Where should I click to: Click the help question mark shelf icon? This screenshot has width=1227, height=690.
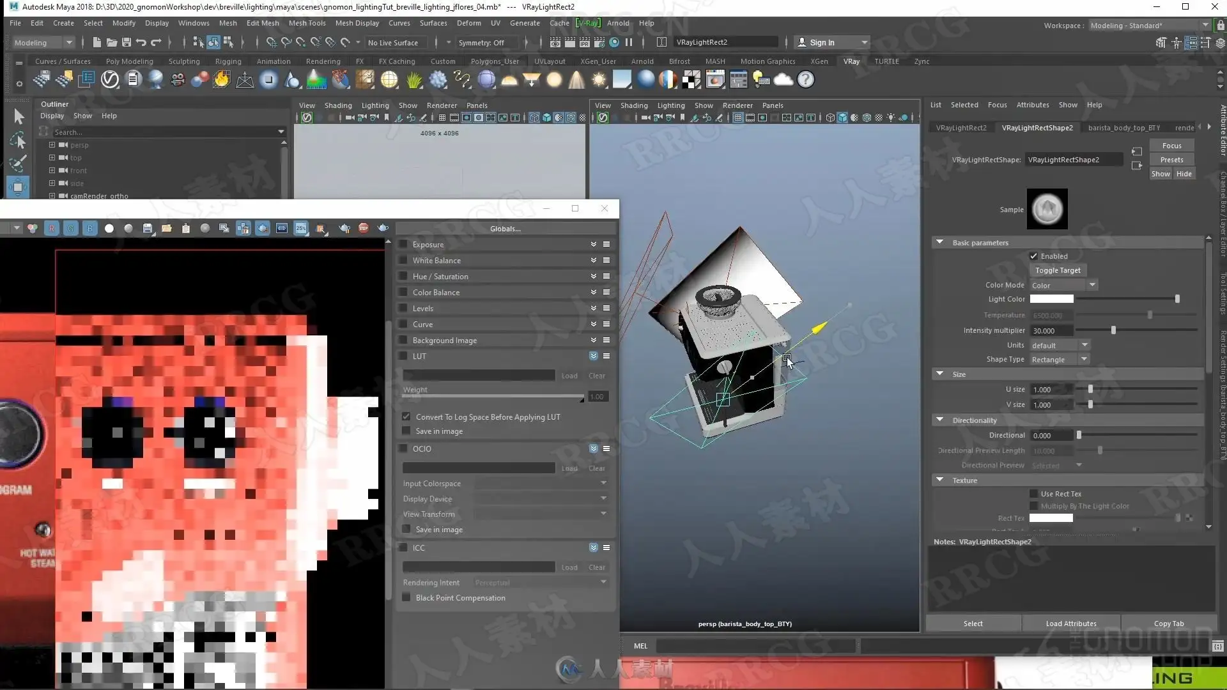tap(806, 80)
